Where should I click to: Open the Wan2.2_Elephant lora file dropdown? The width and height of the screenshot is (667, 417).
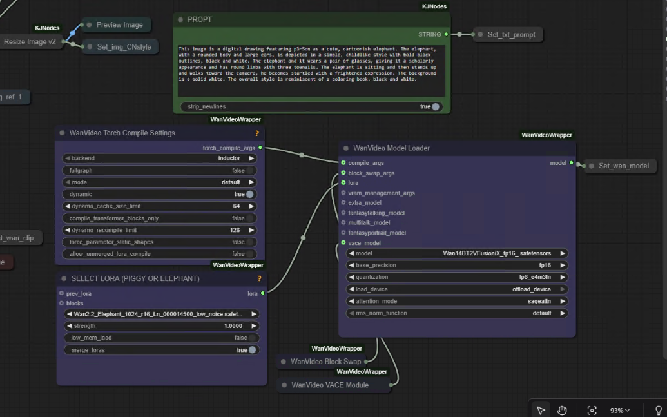pos(162,314)
